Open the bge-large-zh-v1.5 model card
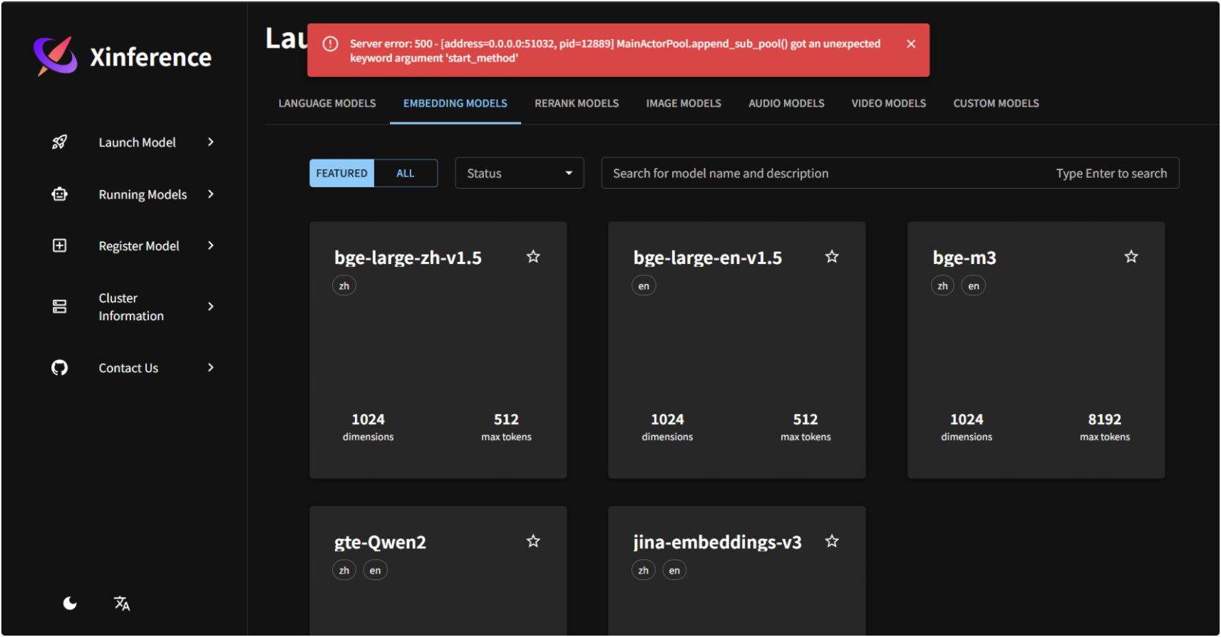This screenshot has width=1221, height=637. pos(438,350)
